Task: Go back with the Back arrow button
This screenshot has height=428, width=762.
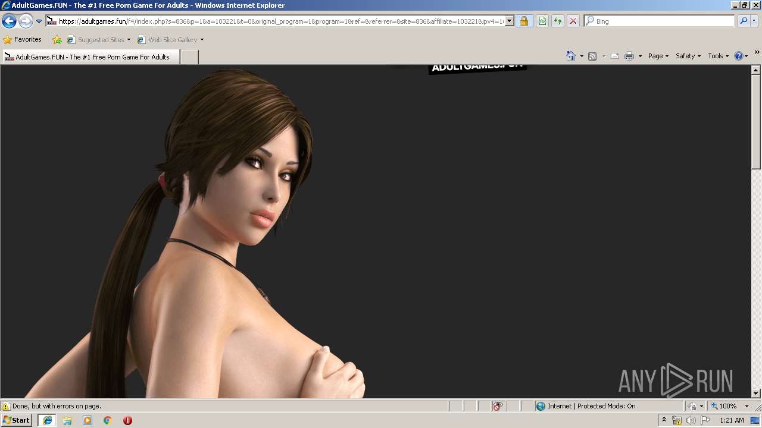Action: 9,21
